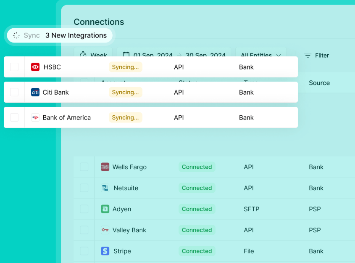Click the Stripe logo icon
355x263 pixels.
[x=105, y=251]
